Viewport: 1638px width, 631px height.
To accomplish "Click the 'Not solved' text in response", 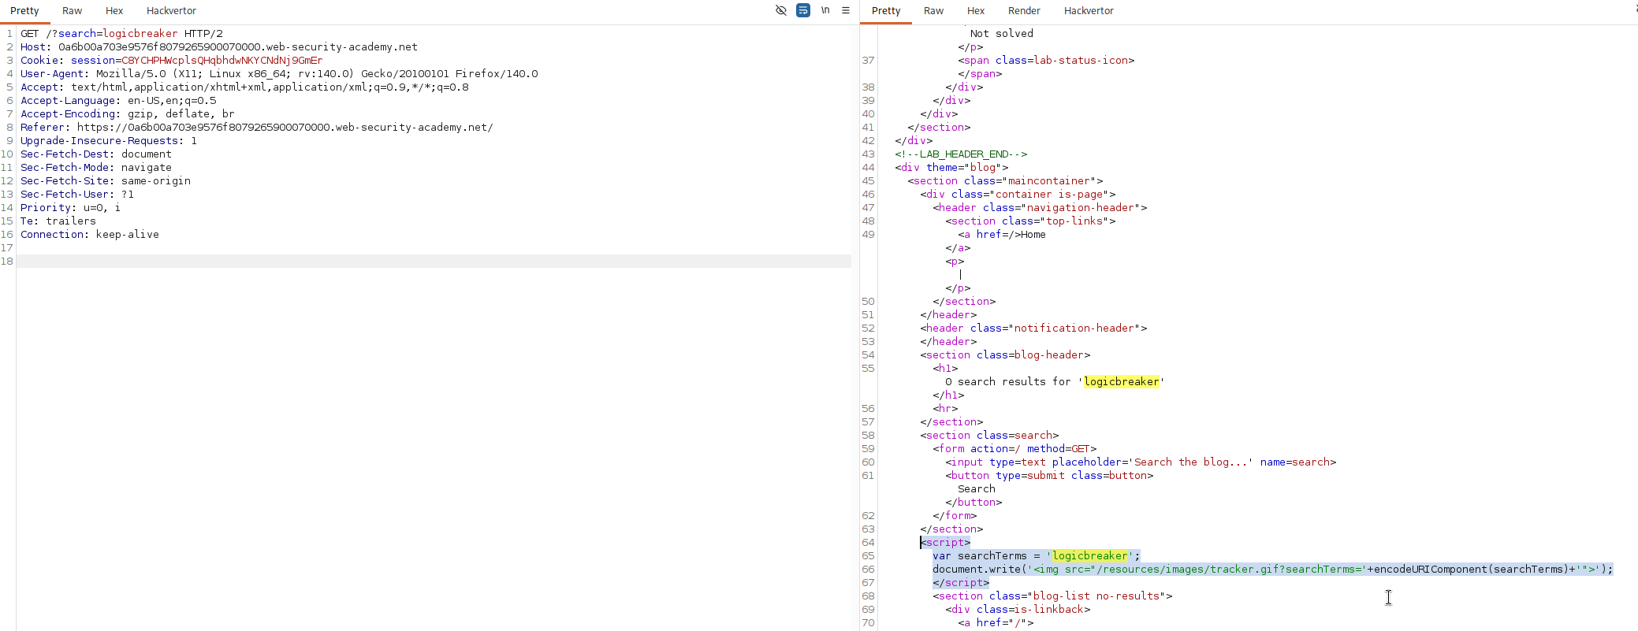I will [x=1002, y=34].
